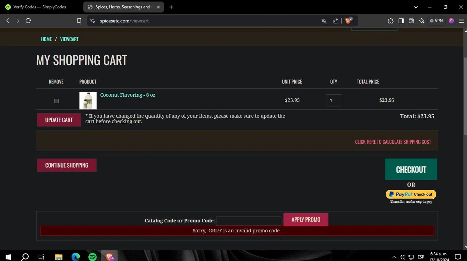
Task: Open the translate page icon
Action: tap(324, 21)
